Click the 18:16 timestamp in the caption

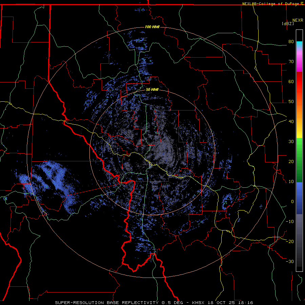tap(245, 303)
